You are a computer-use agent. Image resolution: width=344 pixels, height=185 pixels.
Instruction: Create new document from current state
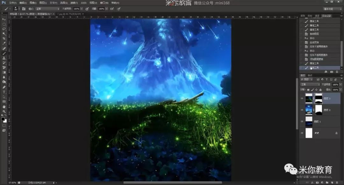coord(326,72)
